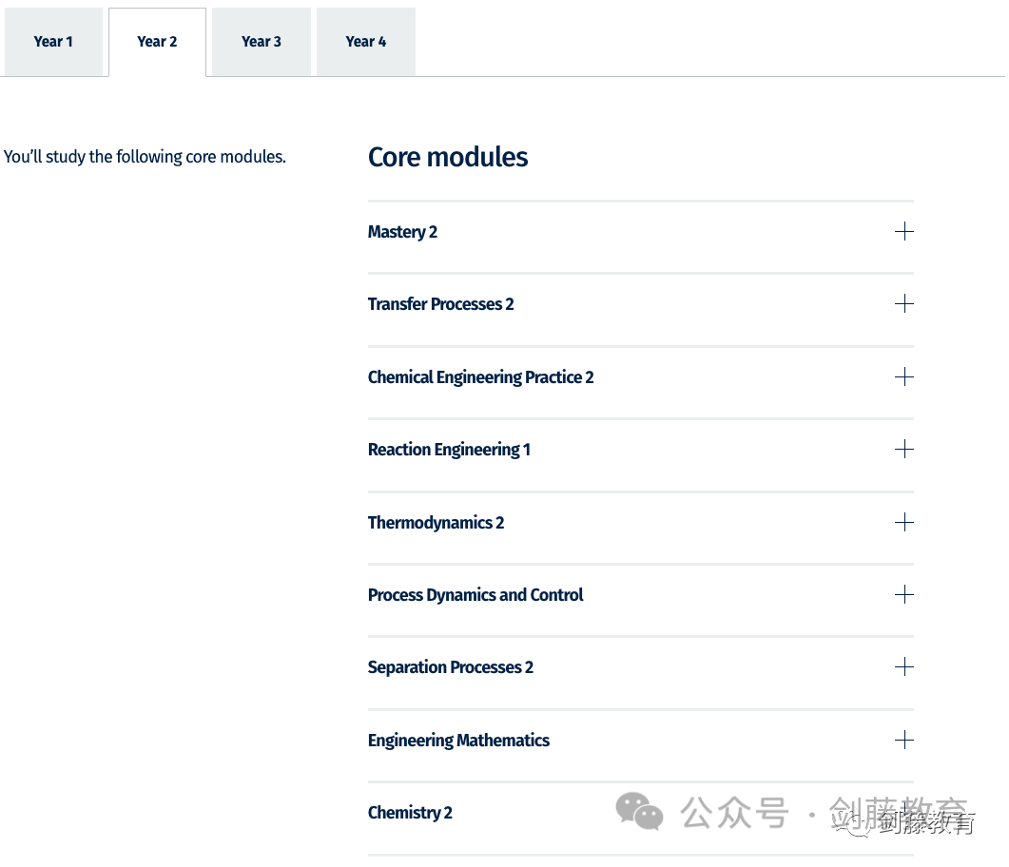Viewport: 1009px width, 867px height.
Task: Expand Chemical Engineering Practice 2 plus icon
Action: 904,376
